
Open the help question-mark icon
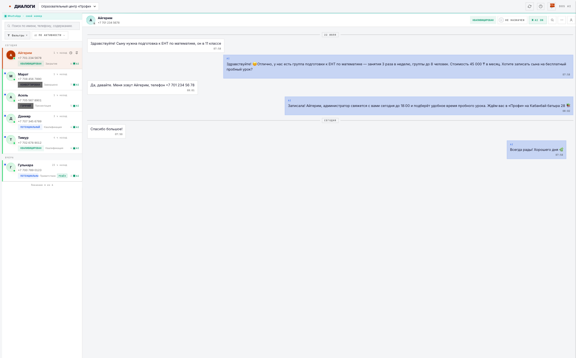coord(541,6)
